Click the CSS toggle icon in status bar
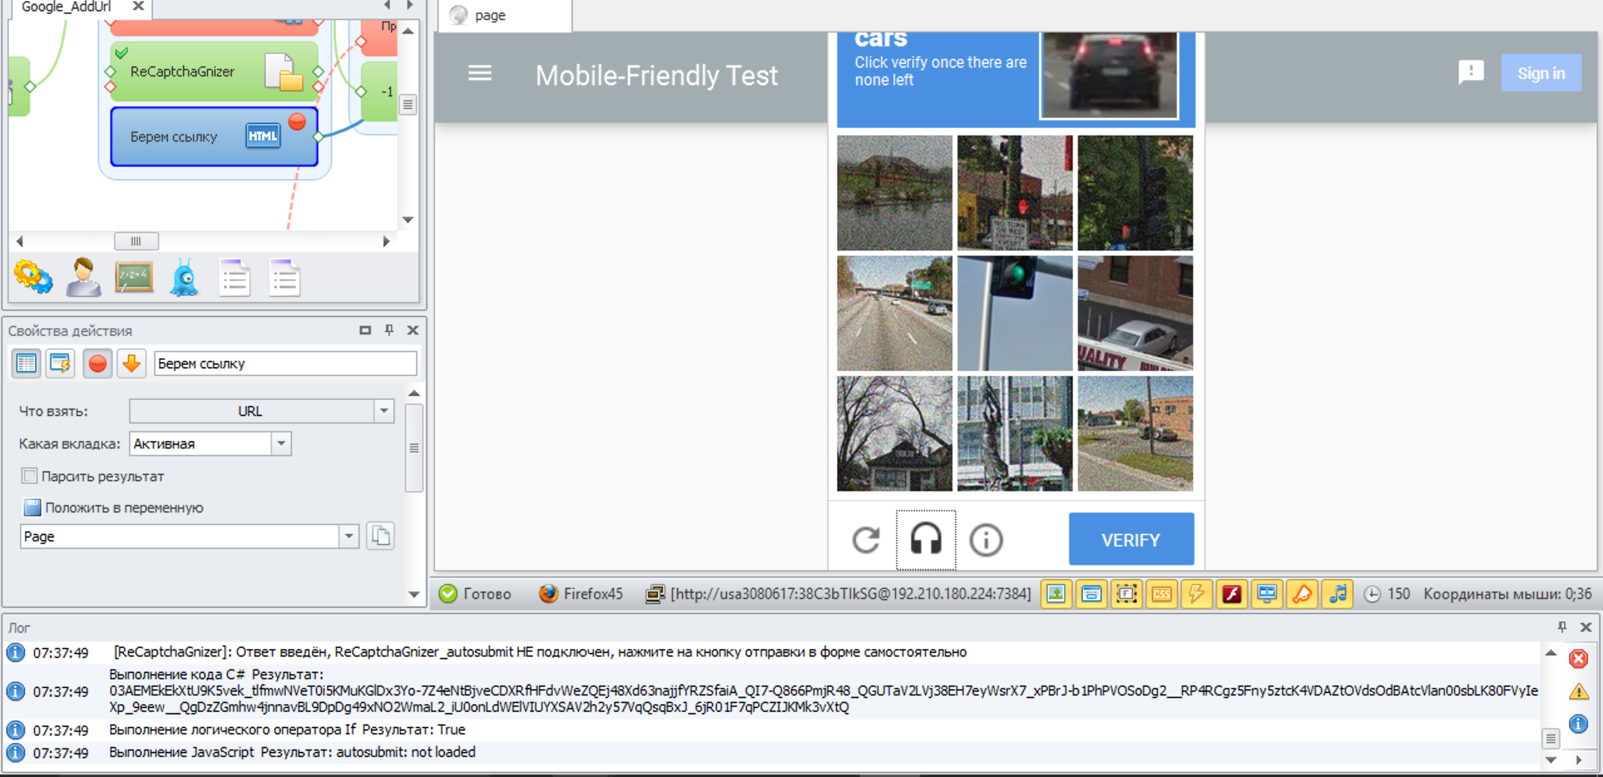 pyautogui.click(x=1161, y=593)
